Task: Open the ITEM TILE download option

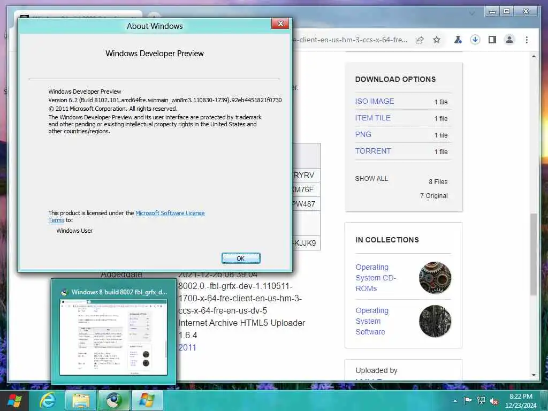Action: pos(372,118)
